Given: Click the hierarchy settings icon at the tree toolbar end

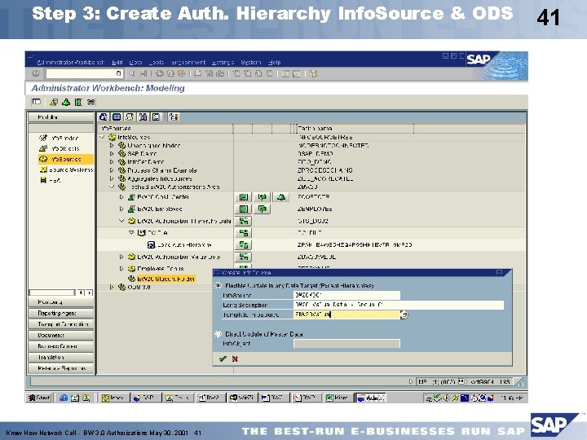Looking at the screenshot, I should click(174, 117).
